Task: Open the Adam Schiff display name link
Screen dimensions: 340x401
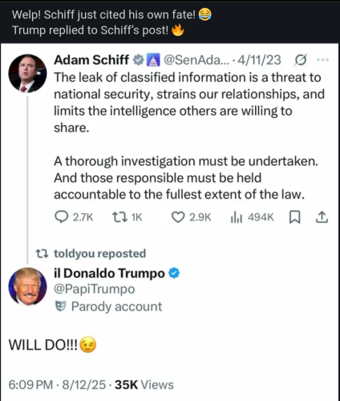Action: point(91,60)
